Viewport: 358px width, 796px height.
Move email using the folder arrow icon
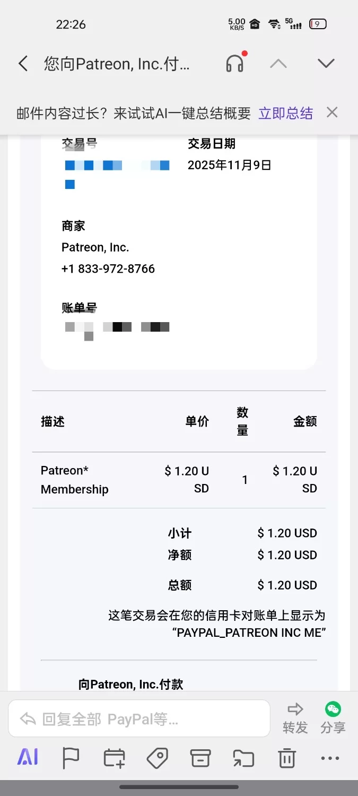[x=243, y=758]
